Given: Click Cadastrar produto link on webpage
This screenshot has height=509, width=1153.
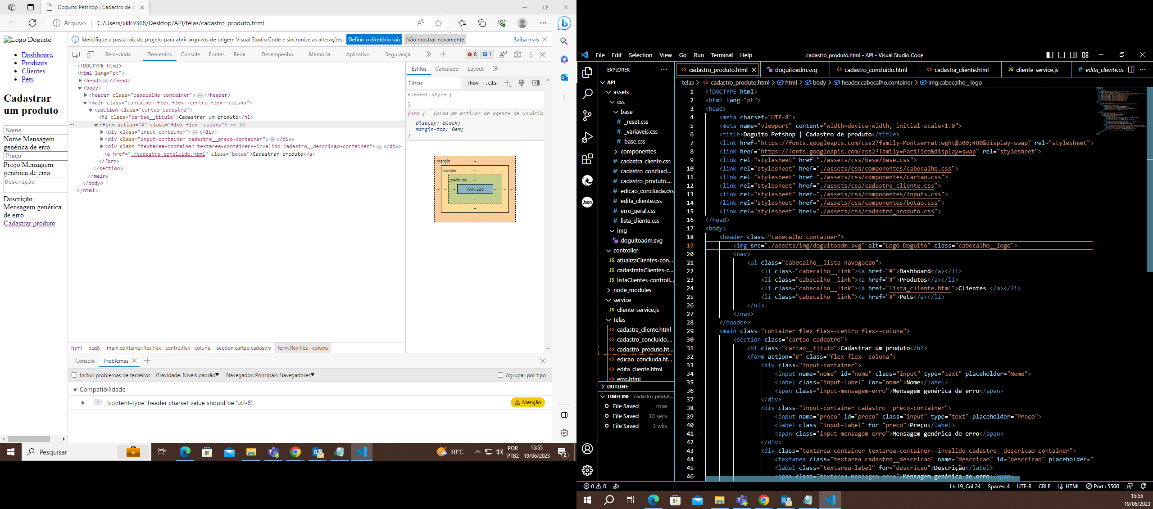Looking at the screenshot, I should 29,223.
